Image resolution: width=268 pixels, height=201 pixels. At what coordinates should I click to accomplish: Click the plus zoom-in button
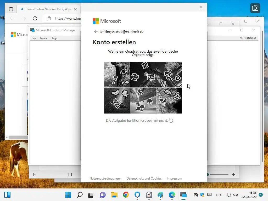(x=233, y=175)
